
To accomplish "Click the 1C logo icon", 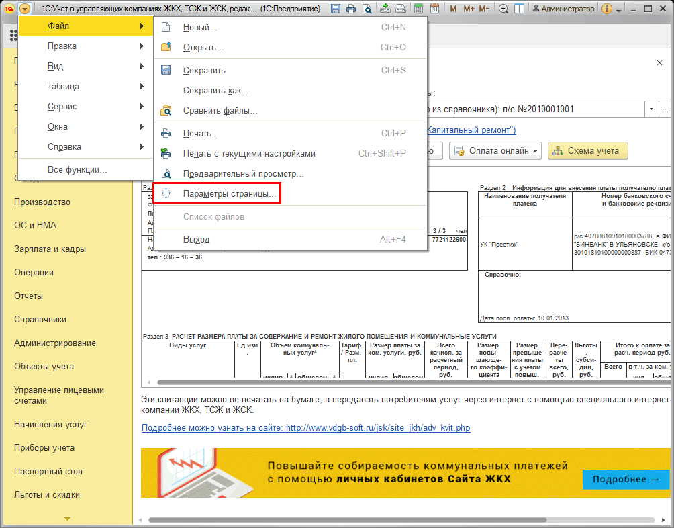I will point(9,9).
